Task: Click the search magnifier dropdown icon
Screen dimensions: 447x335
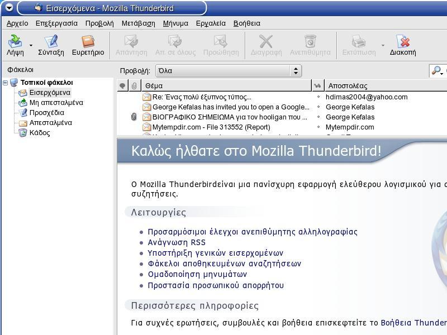Action: click(438, 70)
